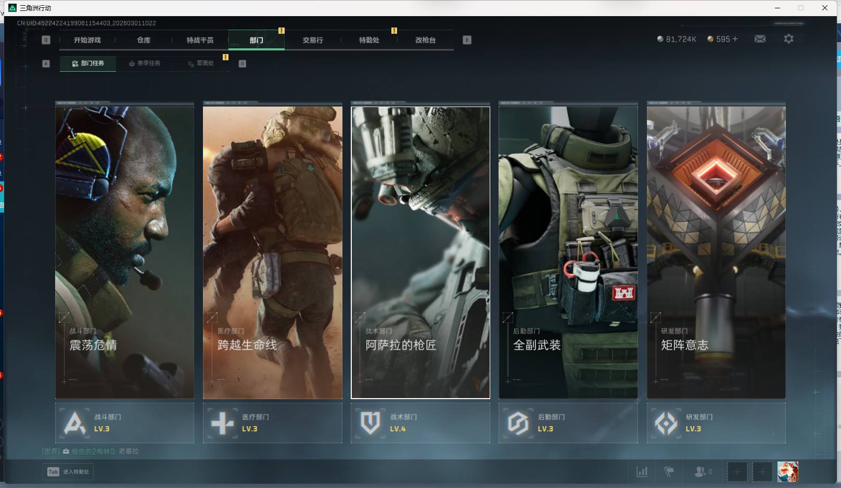Open the stats bar chart icon
The width and height of the screenshot is (841, 488).
point(642,472)
